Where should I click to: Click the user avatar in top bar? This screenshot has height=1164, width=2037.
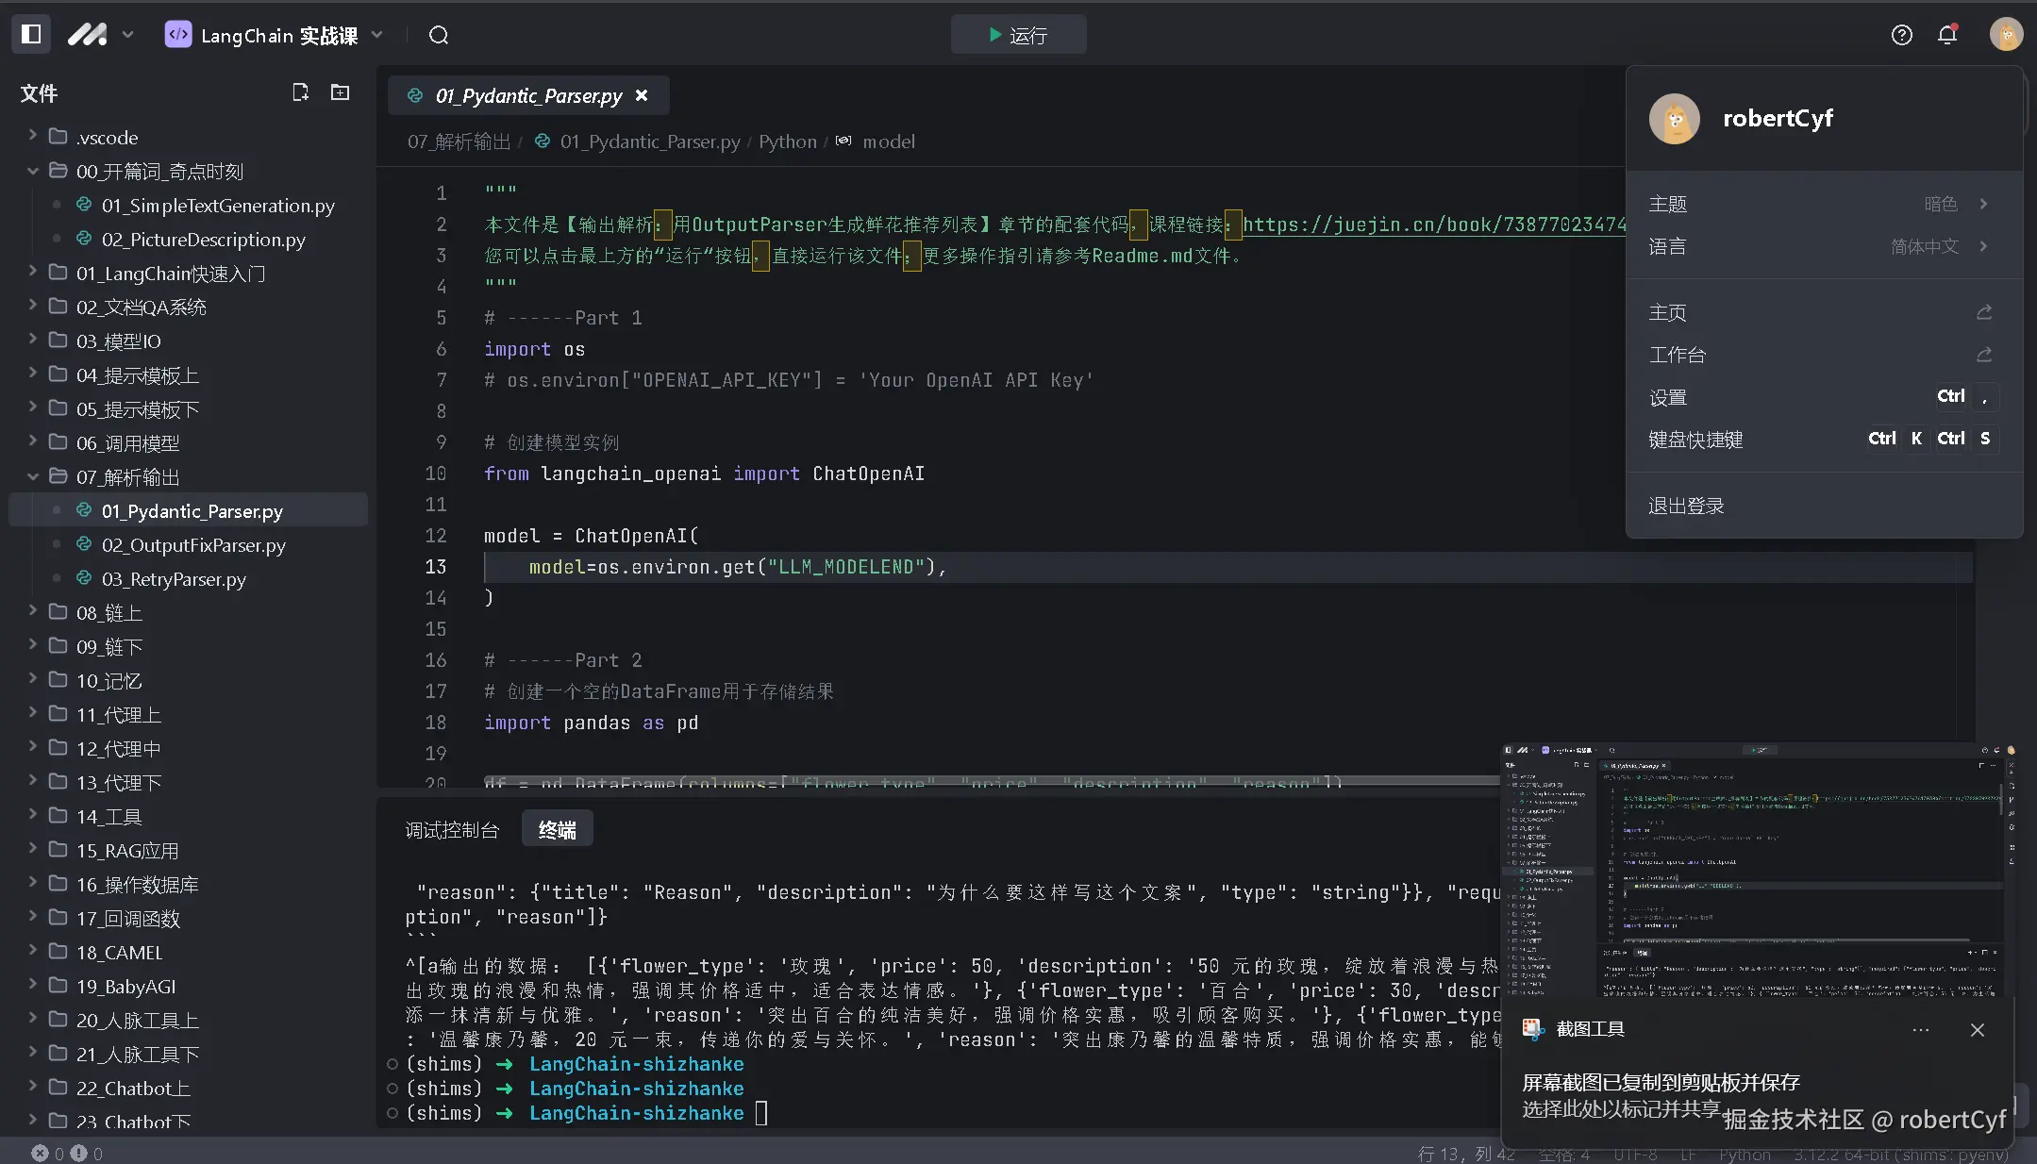2006,35
